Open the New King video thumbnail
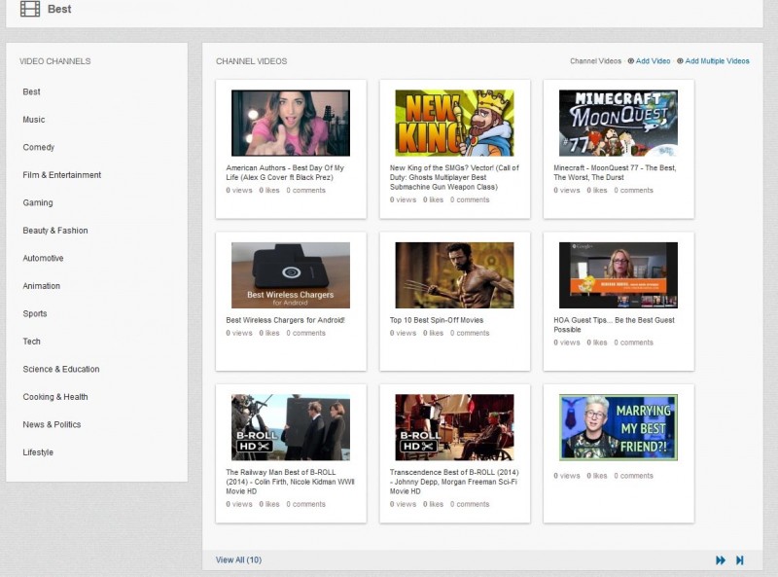778x577 pixels. pyautogui.click(x=454, y=123)
